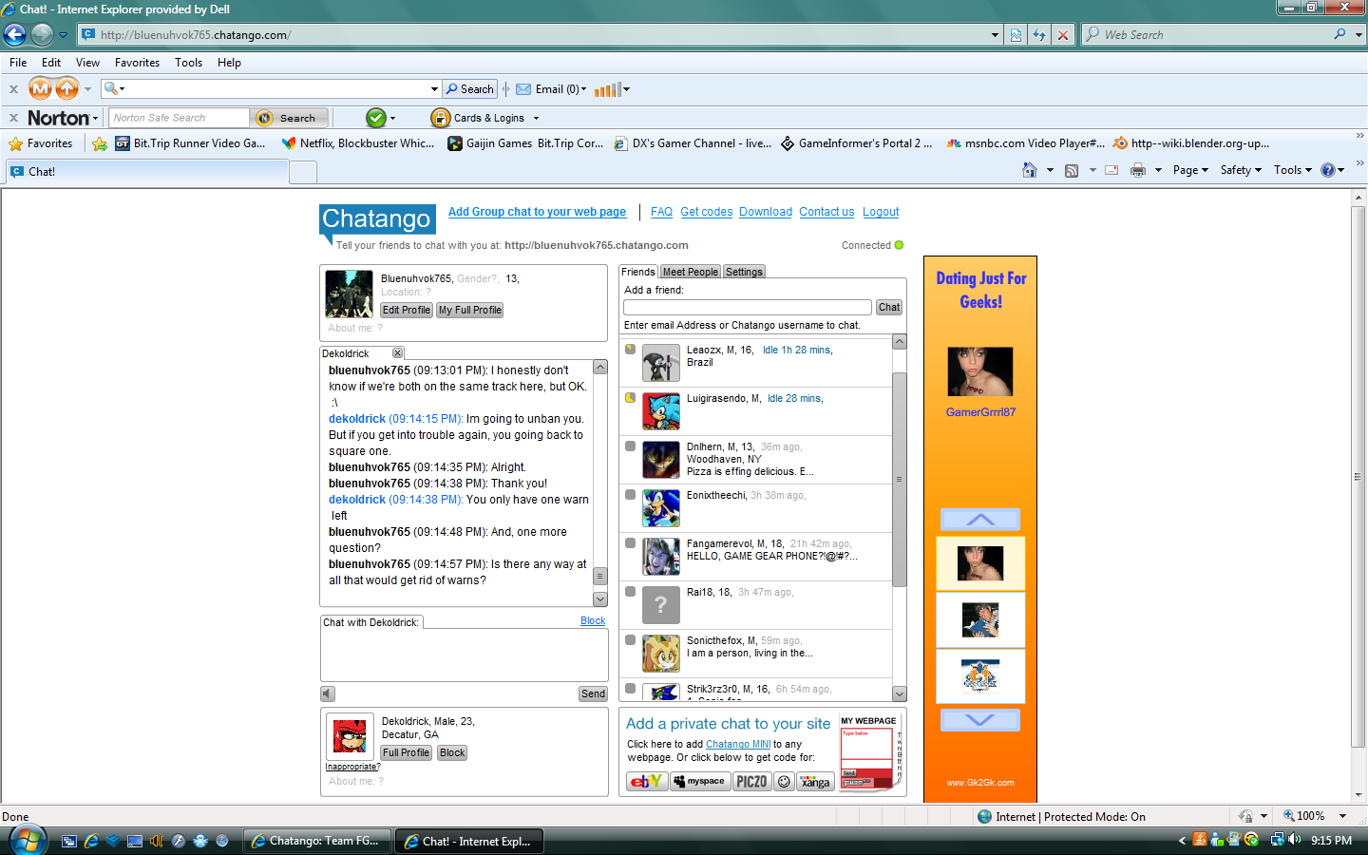Click the ad's up arrow button
This screenshot has width=1368, height=855.
[980, 520]
